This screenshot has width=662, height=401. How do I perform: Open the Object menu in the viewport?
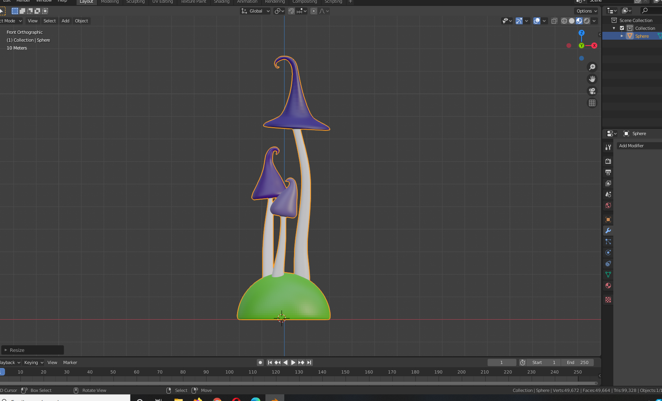point(81,21)
